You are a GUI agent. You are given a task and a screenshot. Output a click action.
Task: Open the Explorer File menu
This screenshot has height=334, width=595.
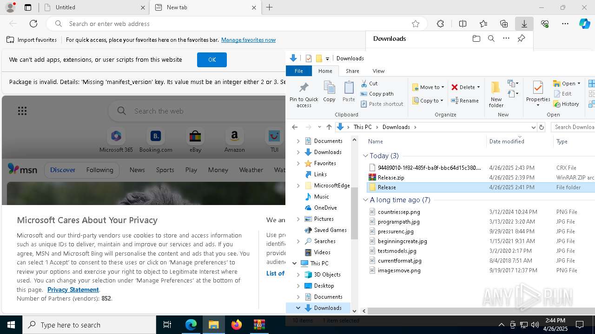click(x=298, y=71)
